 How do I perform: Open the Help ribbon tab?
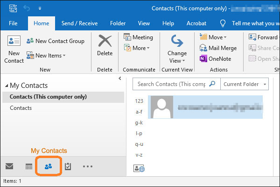coord(168,23)
